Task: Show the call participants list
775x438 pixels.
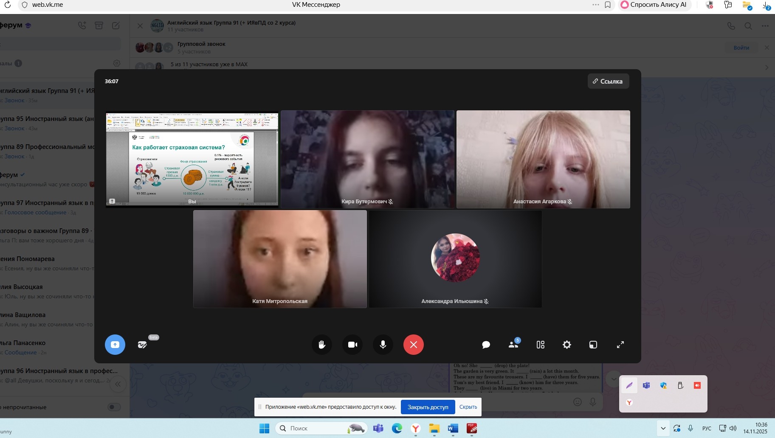Action: (x=513, y=345)
